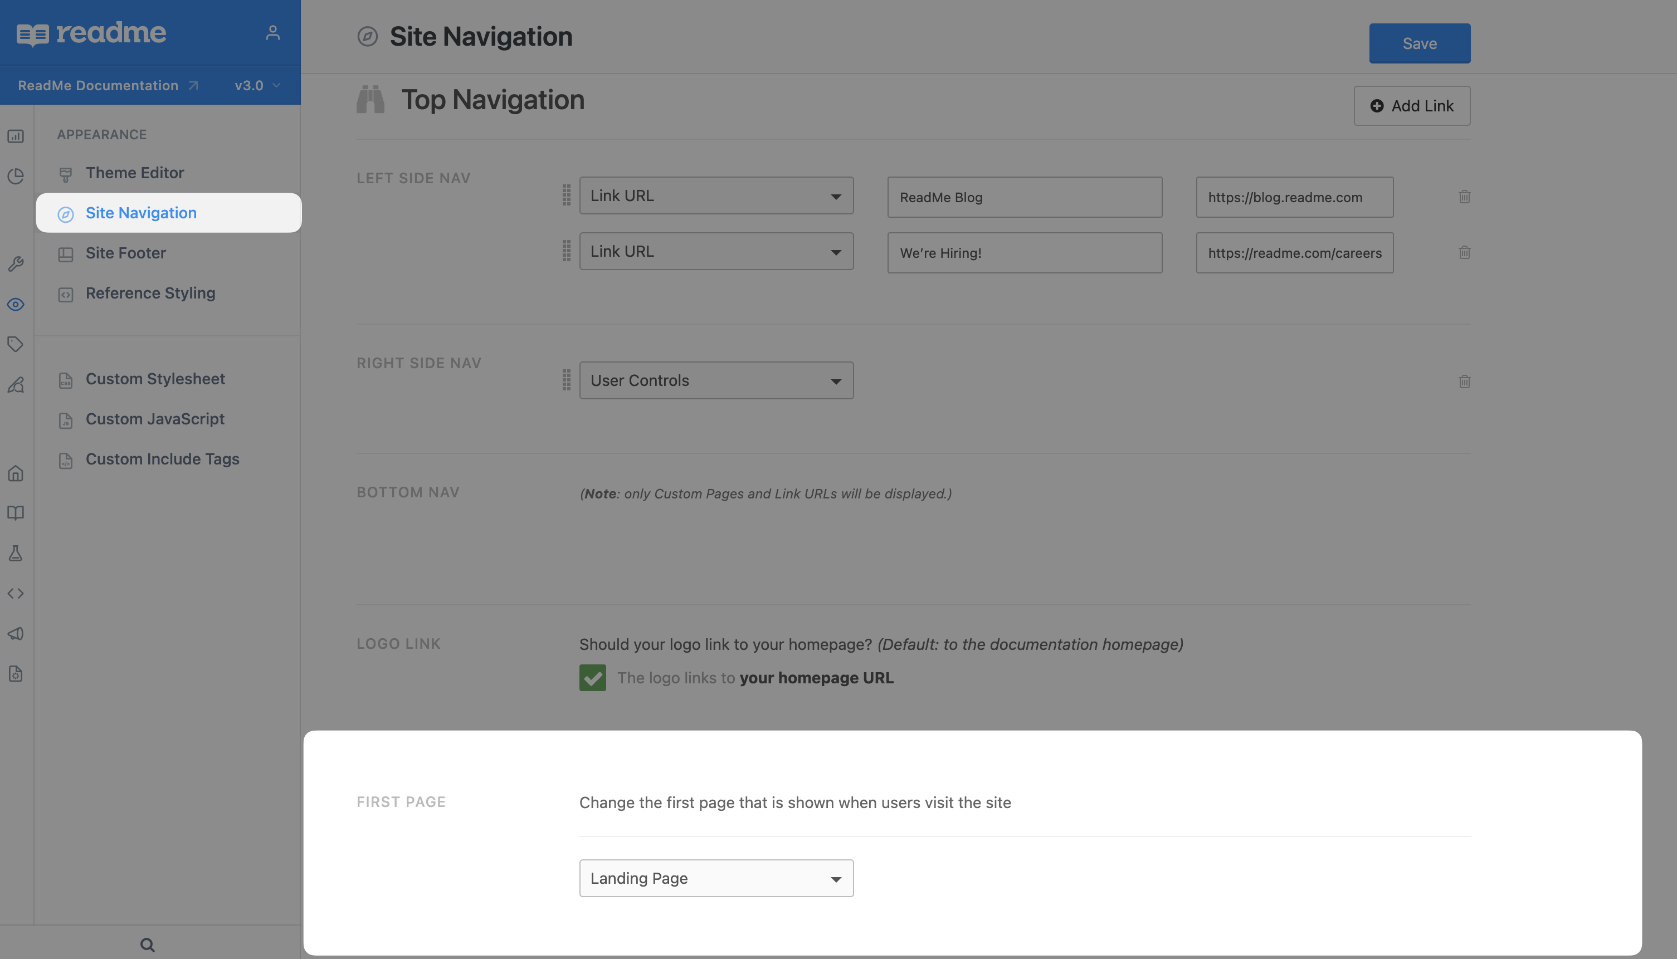Click the megaphone icon in left rail

click(16, 634)
